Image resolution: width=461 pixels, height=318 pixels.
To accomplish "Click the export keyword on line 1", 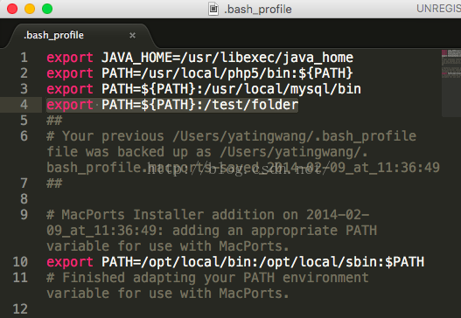I will click(70, 58).
